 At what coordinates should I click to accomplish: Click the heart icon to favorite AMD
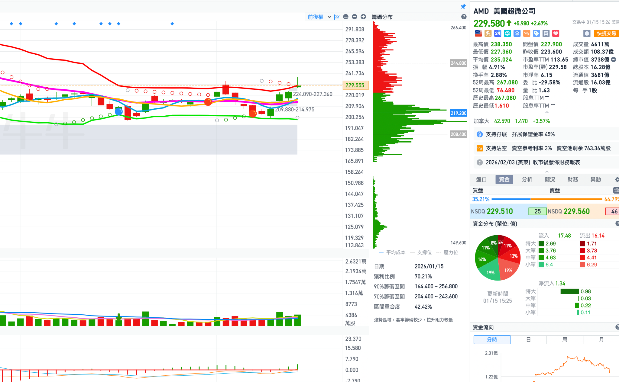coord(556,33)
